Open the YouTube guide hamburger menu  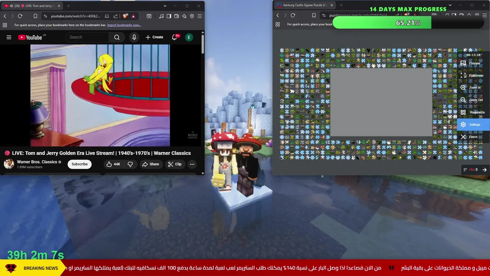click(9, 37)
